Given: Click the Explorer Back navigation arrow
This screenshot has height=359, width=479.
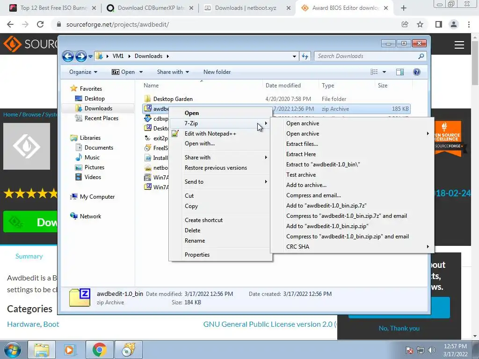Looking at the screenshot, I should coord(68,56).
